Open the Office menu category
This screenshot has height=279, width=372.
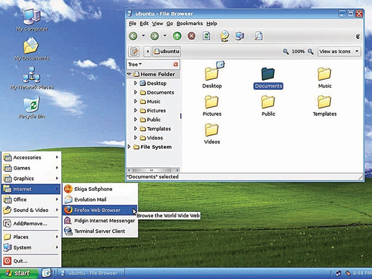tap(31, 200)
